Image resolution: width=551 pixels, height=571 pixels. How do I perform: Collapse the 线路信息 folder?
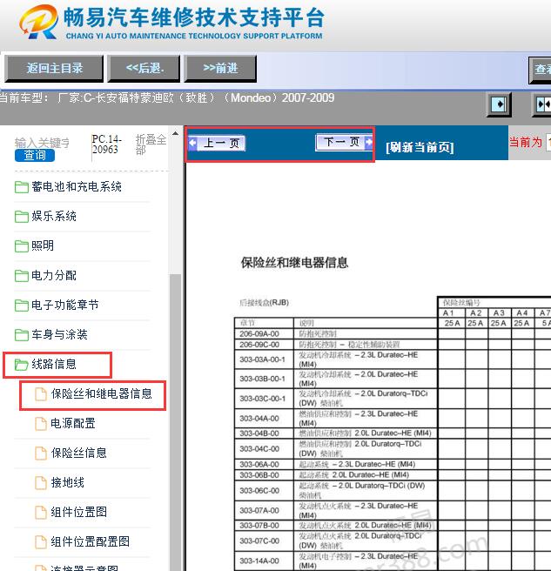tap(54, 364)
